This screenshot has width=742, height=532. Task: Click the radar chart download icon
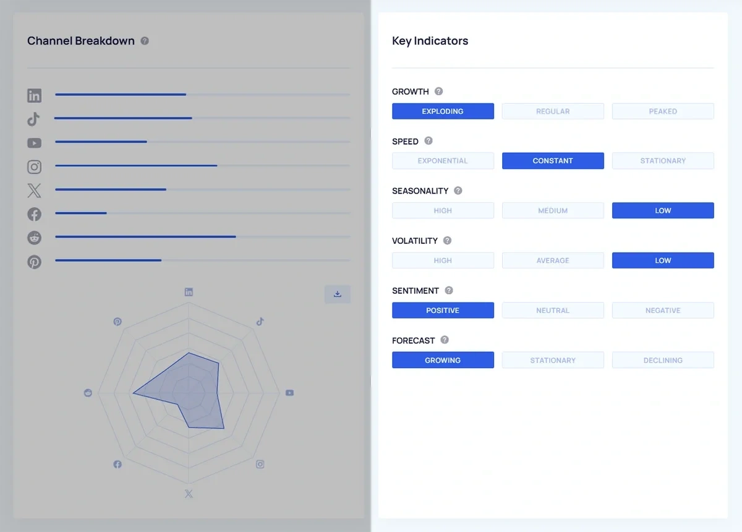(337, 294)
